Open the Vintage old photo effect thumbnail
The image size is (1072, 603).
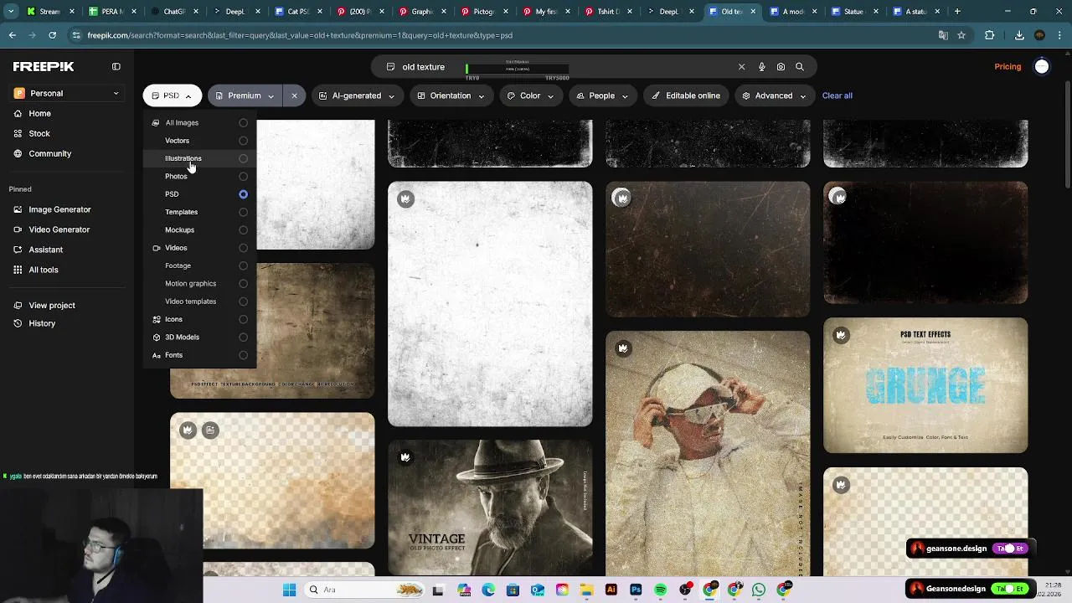click(x=490, y=508)
